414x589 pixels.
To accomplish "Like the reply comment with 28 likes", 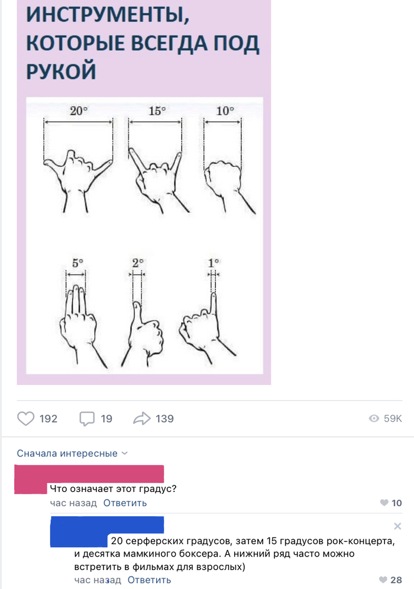I will (x=383, y=580).
